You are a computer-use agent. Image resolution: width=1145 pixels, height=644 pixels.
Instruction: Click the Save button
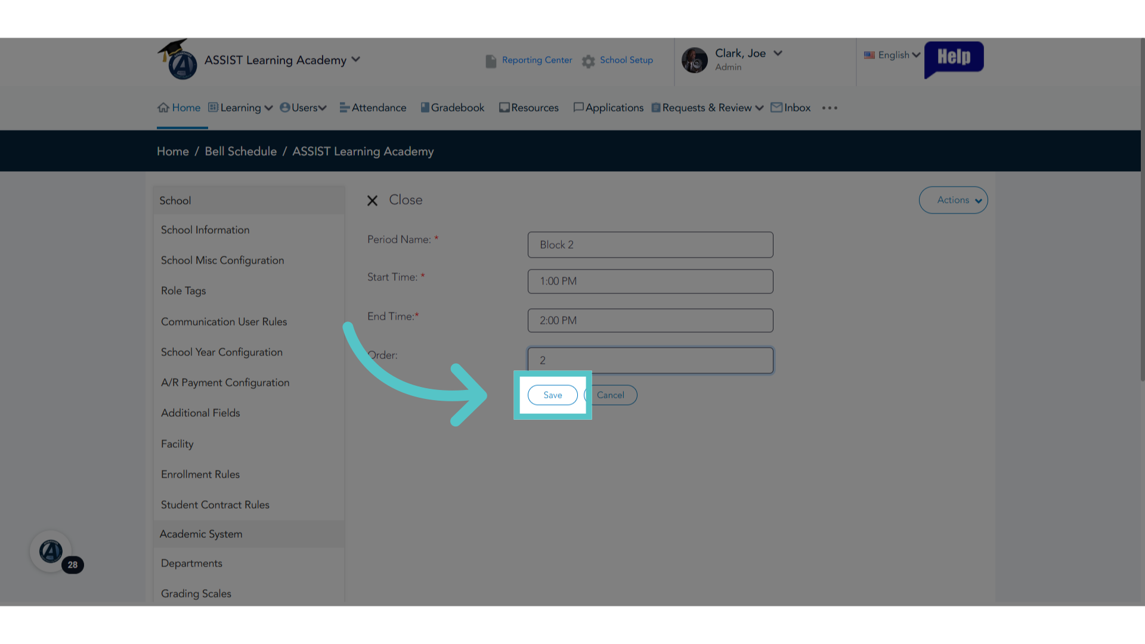pos(553,395)
